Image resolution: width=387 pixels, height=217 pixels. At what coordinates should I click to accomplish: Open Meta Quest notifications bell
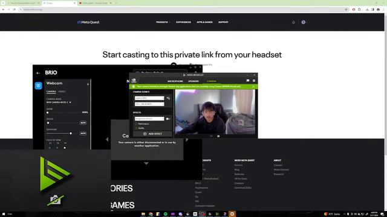293,22
